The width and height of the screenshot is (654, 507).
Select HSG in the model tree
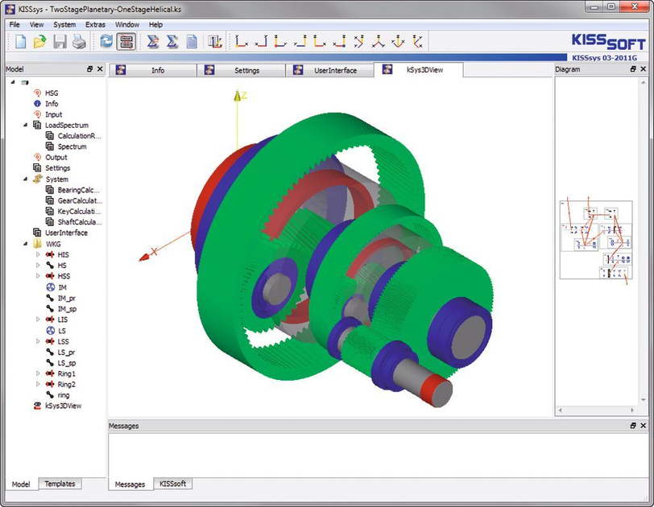coord(52,93)
